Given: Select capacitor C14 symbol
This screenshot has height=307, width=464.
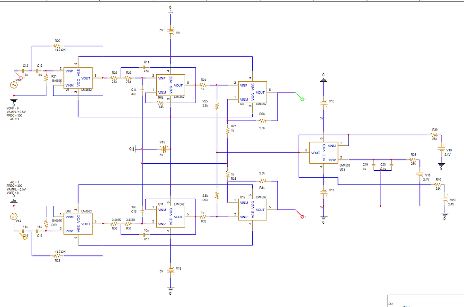Looking at the screenshot, I should pos(143,89).
